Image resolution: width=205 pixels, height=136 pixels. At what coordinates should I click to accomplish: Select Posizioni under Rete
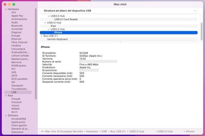[x=16, y=102]
